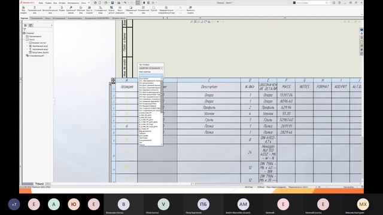Select the Вид с разрывом tool
This screenshot has width=383, height=215.
(x=120, y=10)
